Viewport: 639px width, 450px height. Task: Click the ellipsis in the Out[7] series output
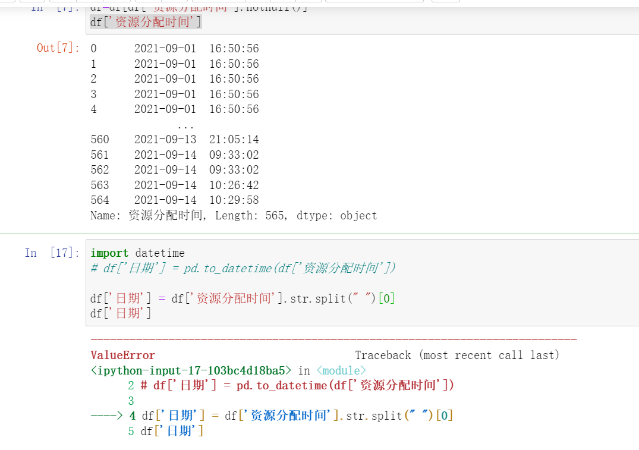pos(185,127)
